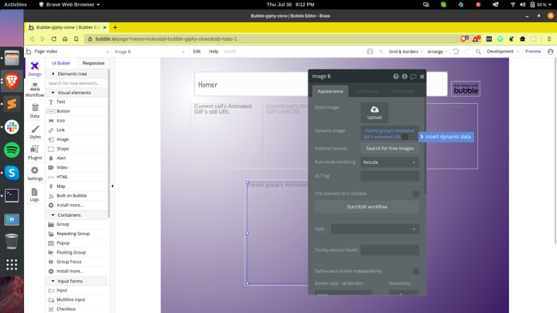Click the ALT tag input field
The height and width of the screenshot is (313, 557).
click(x=390, y=176)
